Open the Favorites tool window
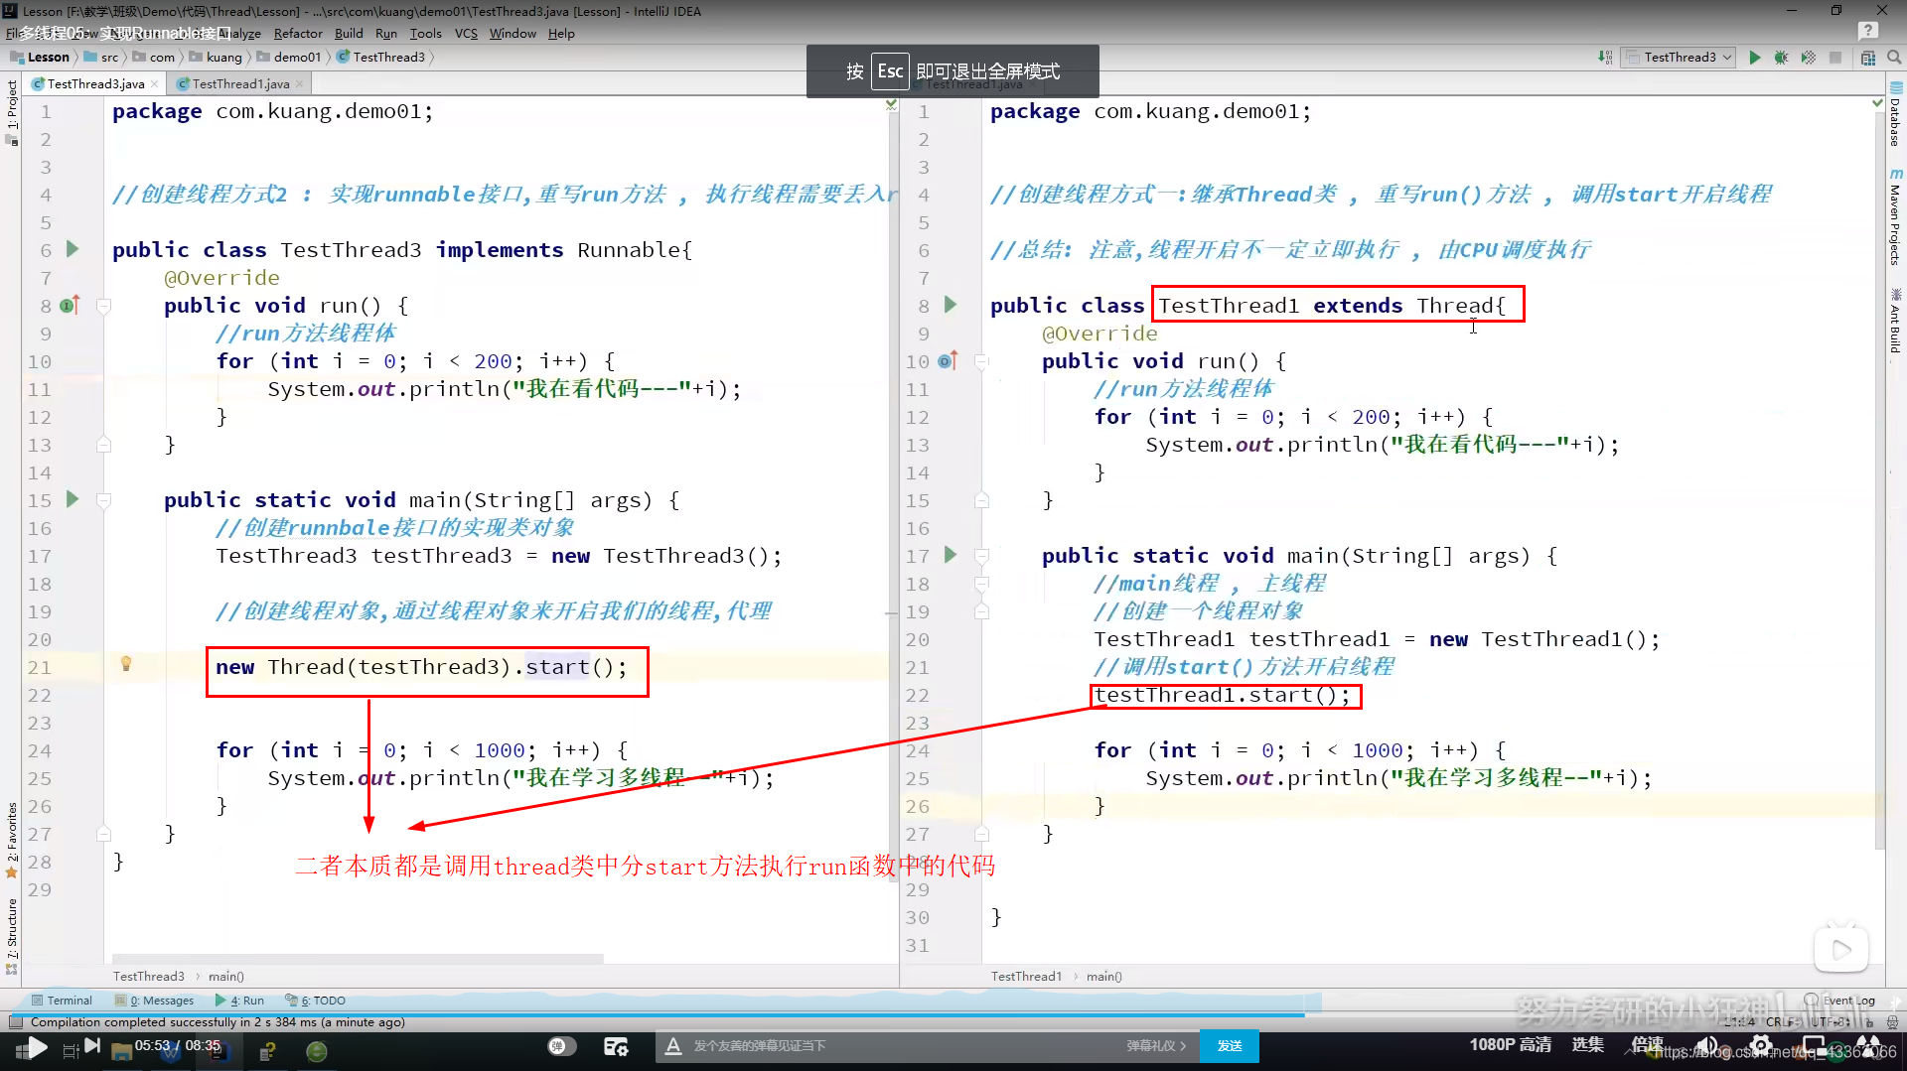Image resolution: width=1907 pixels, height=1071 pixels. pos(12,840)
